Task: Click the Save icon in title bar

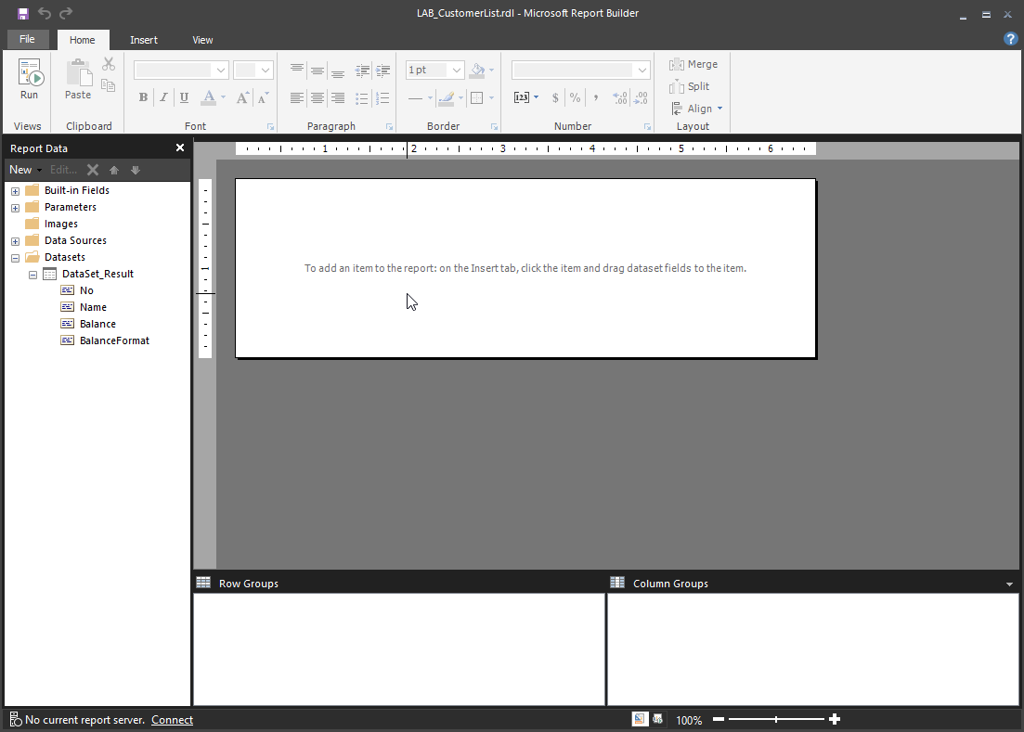Action: pyautogui.click(x=23, y=13)
